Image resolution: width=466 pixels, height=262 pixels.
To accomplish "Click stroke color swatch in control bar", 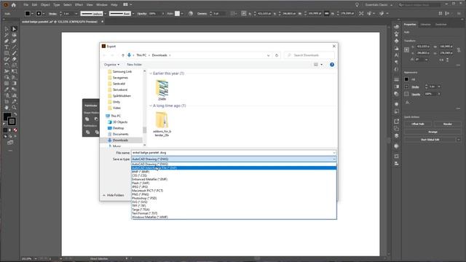I will 39,14.
